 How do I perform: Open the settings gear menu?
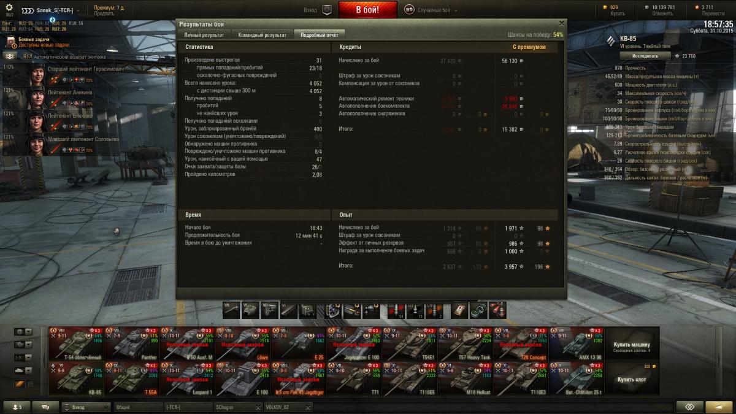(x=9, y=7)
